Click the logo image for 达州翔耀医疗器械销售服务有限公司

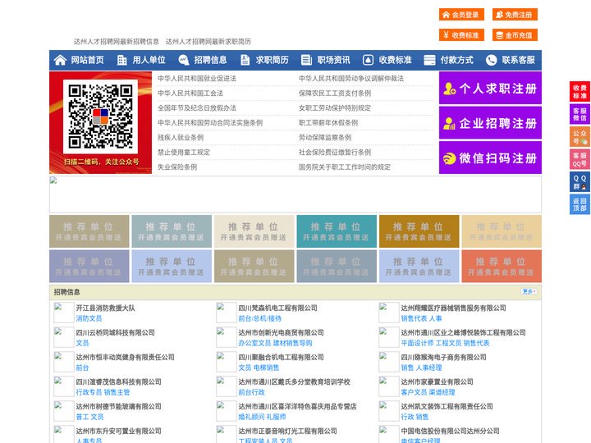point(389,313)
